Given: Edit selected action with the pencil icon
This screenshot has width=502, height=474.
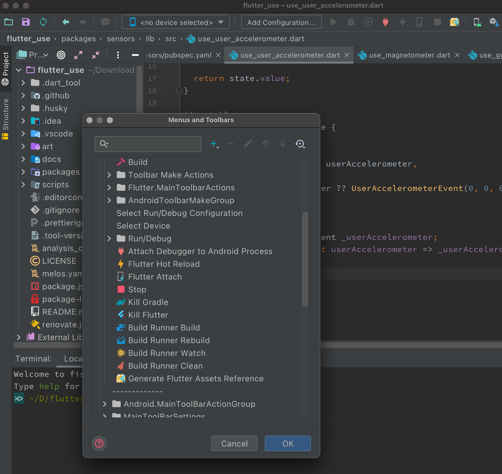Looking at the screenshot, I should pos(248,144).
